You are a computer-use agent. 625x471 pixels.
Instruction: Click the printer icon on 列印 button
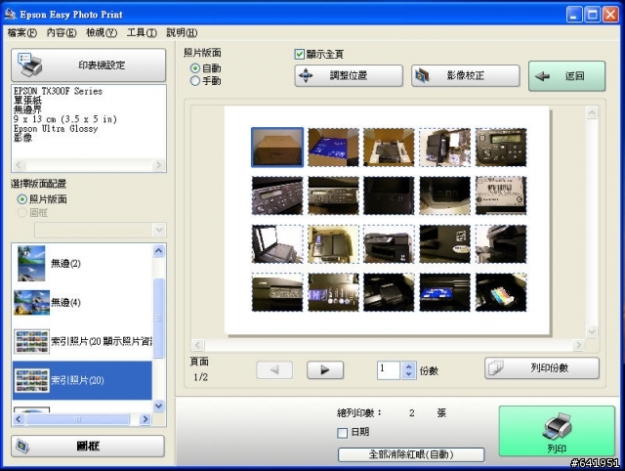pyautogui.click(x=558, y=426)
